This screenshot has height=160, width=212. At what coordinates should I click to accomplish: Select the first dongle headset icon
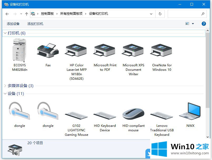pyautogui.click(x=19, y=111)
